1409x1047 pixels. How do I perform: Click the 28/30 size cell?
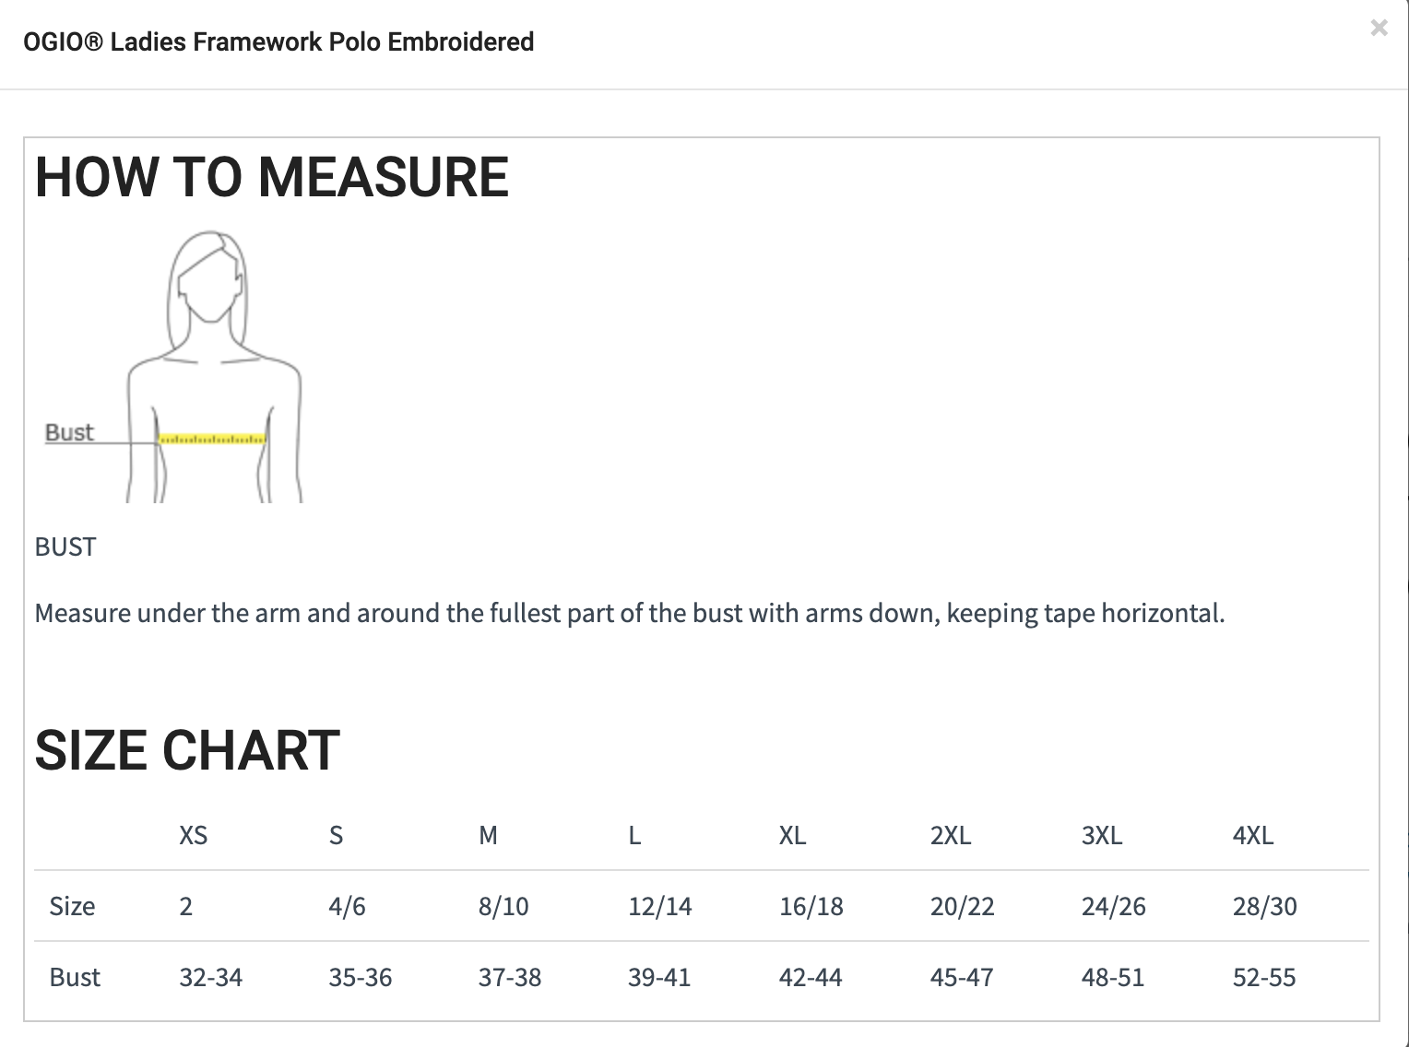(x=1264, y=906)
